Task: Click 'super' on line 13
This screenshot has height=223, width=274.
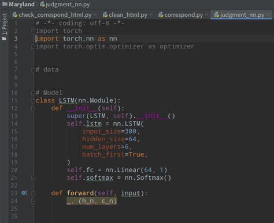Action: (76, 116)
